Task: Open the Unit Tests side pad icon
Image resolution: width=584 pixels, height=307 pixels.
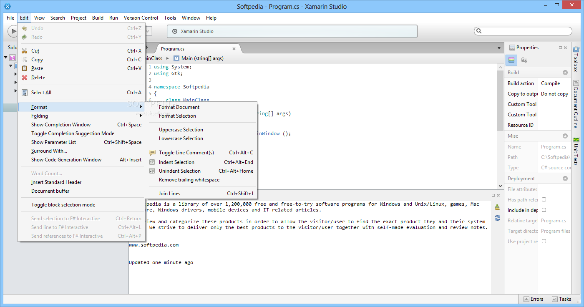Action: 576,139
